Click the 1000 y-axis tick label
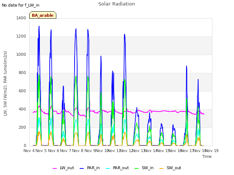Viewport: 234px width, 175px height. click(21, 54)
